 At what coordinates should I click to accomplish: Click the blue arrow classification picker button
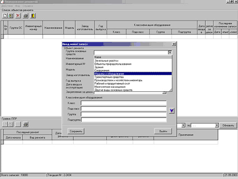[x=172, y=110]
